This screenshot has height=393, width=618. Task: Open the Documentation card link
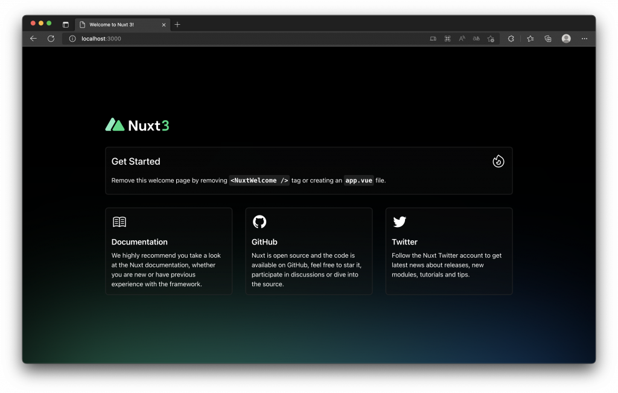point(169,251)
